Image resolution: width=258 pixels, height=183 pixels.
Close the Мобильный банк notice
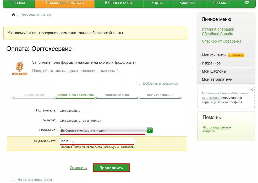click(x=252, y=90)
